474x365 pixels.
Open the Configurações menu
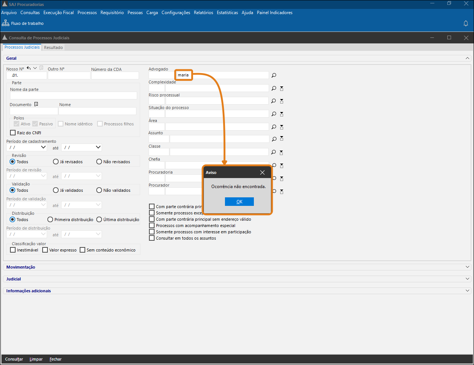[x=176, y=13]
